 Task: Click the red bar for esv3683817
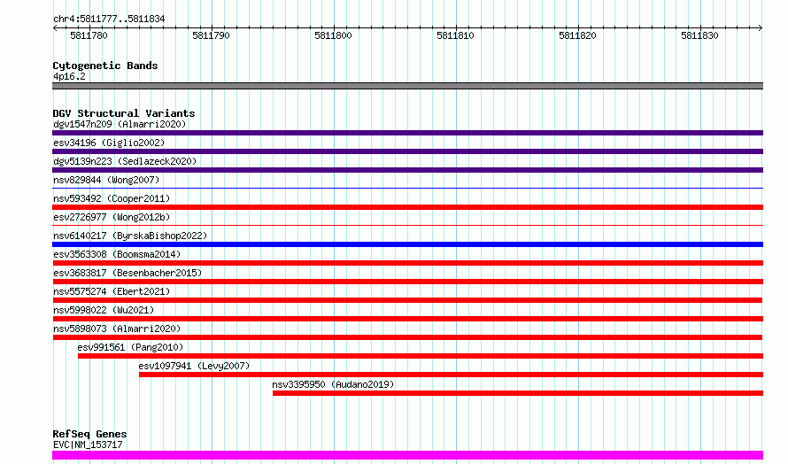click(407, 282)
